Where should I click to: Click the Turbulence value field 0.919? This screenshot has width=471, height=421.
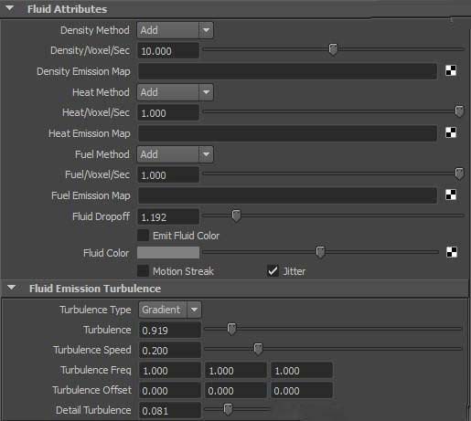pyautogui.click(x=170, y=331)
